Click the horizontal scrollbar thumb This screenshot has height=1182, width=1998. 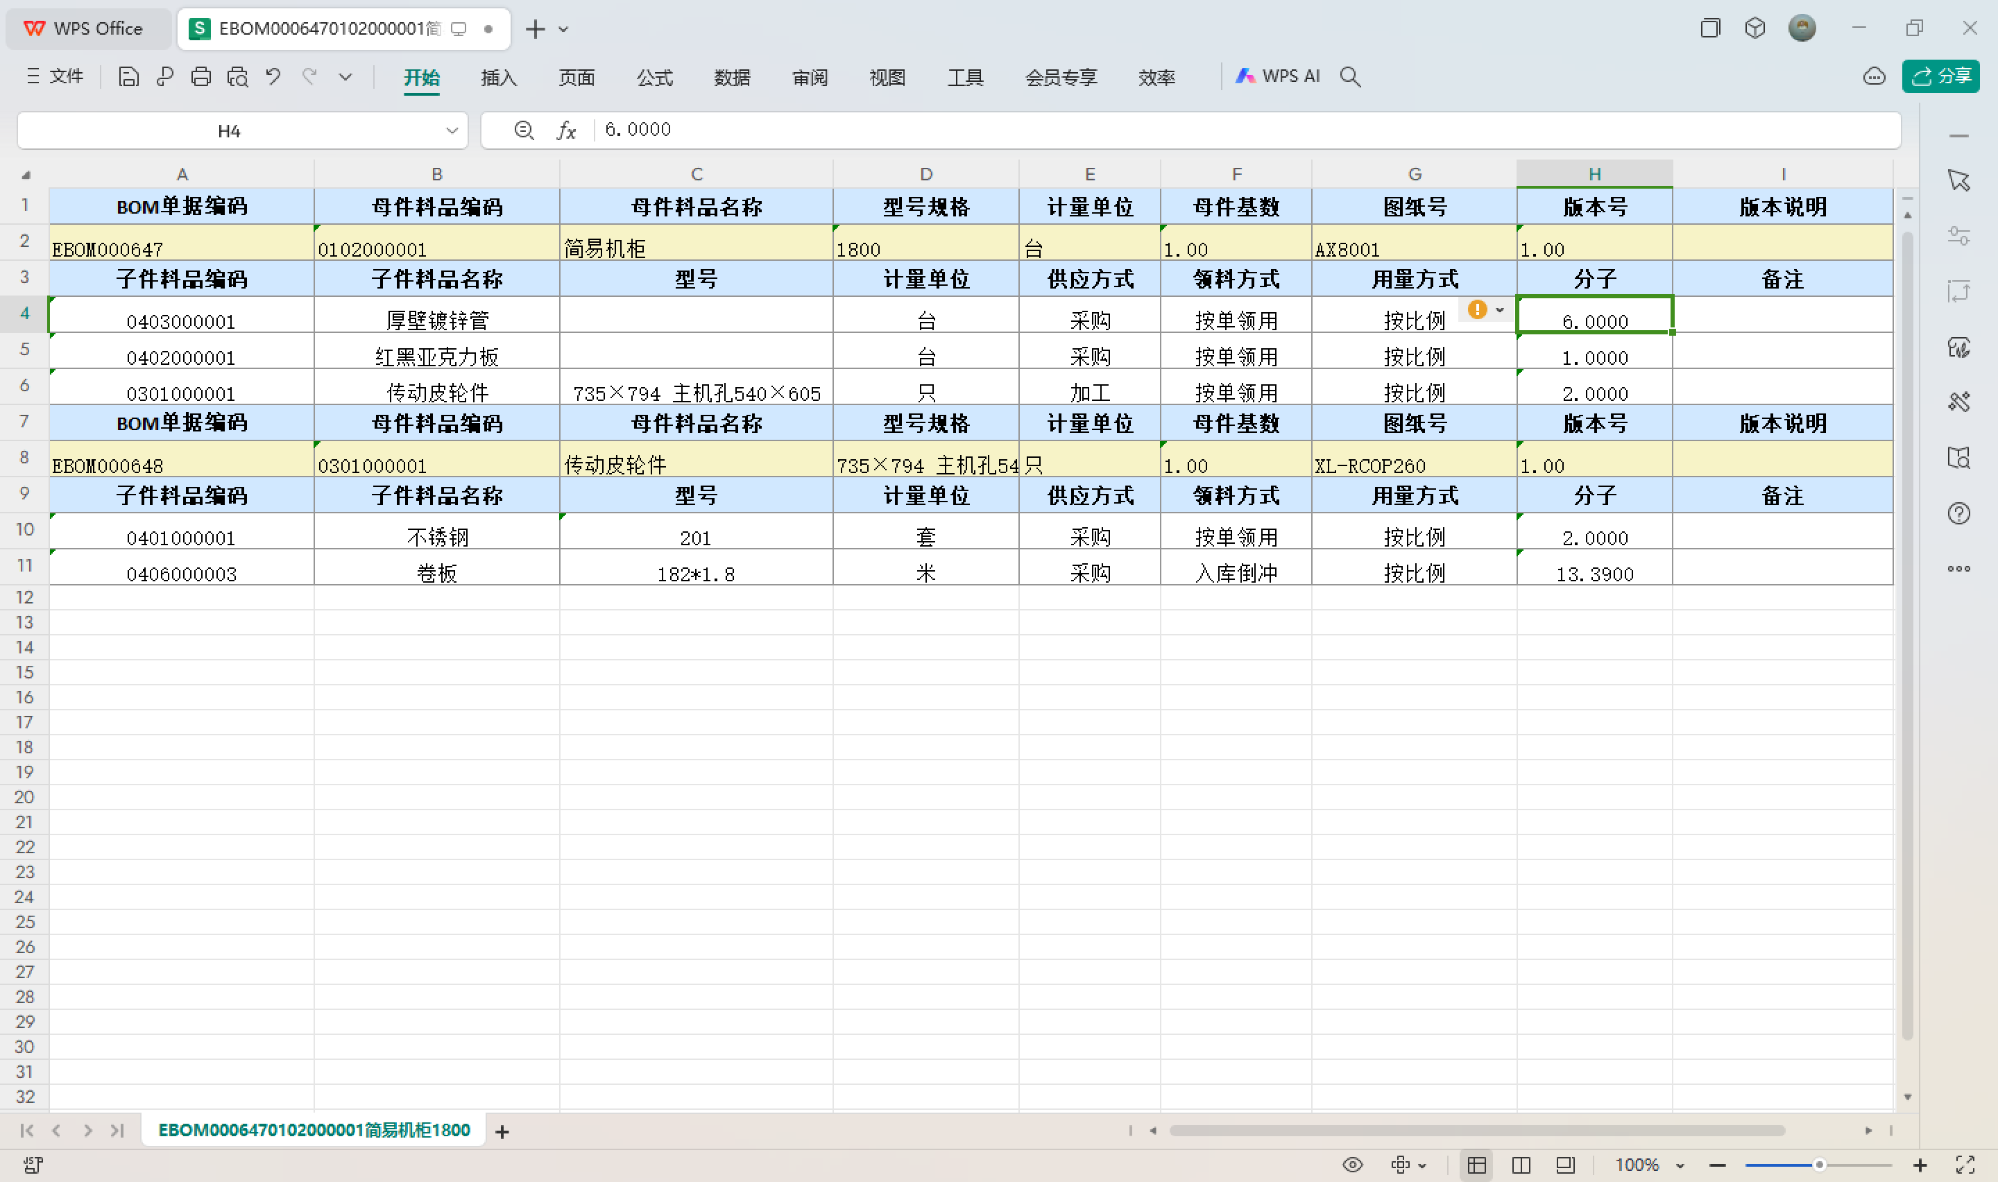pos(1476,1130)
